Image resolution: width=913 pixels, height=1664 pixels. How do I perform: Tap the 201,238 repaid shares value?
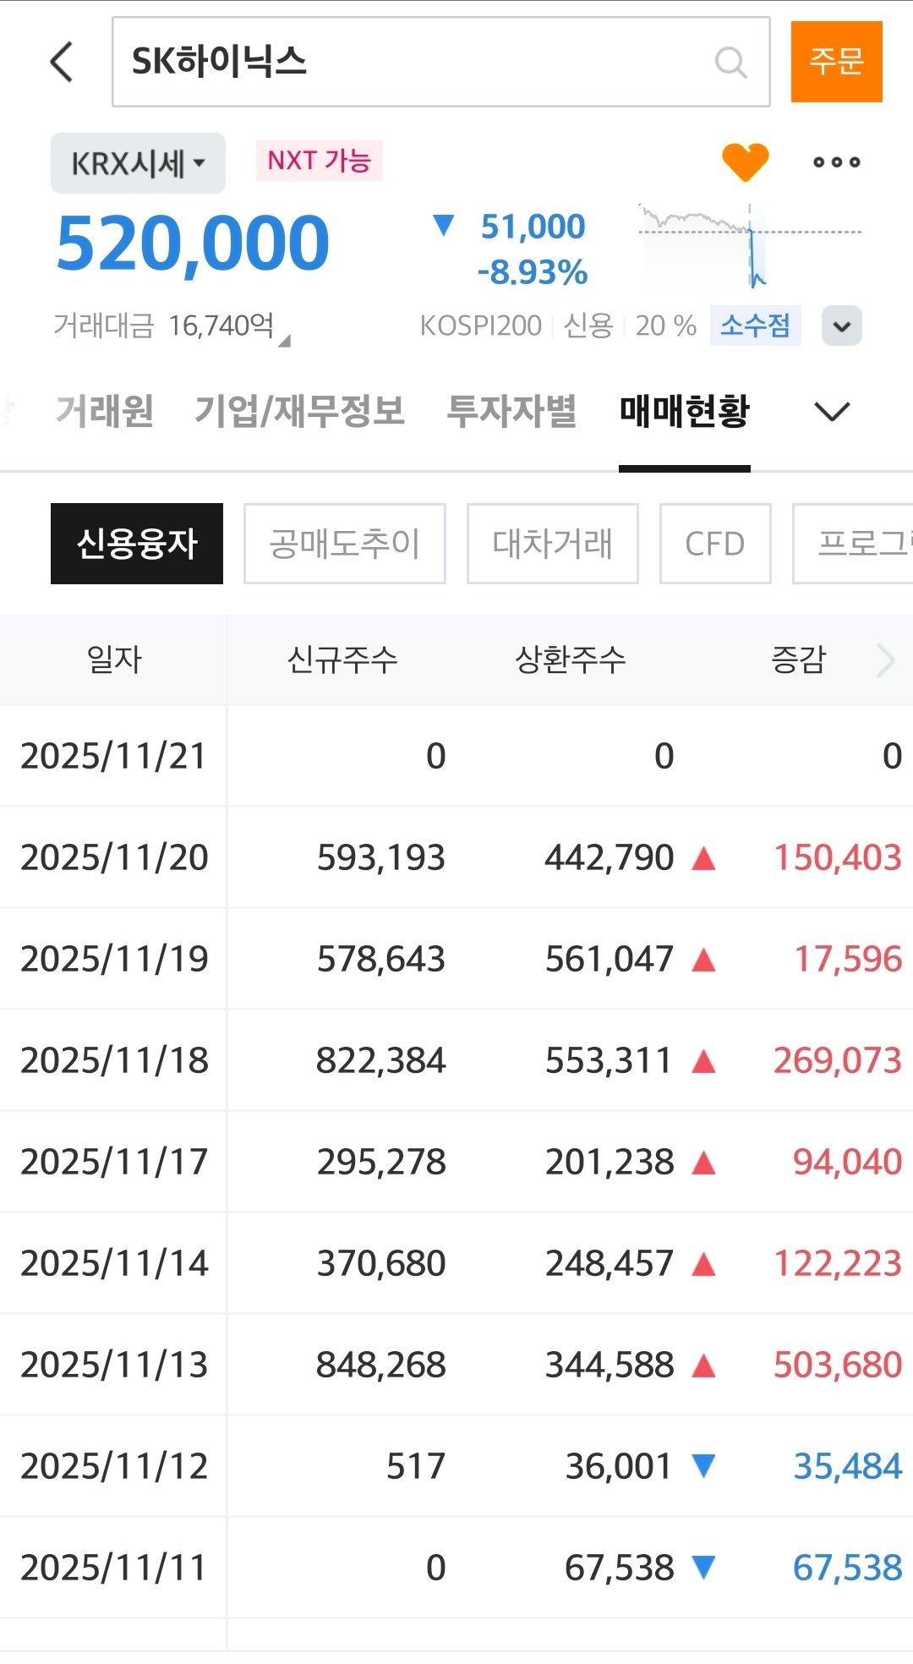pyautogui.click(x=610, y=1162)
